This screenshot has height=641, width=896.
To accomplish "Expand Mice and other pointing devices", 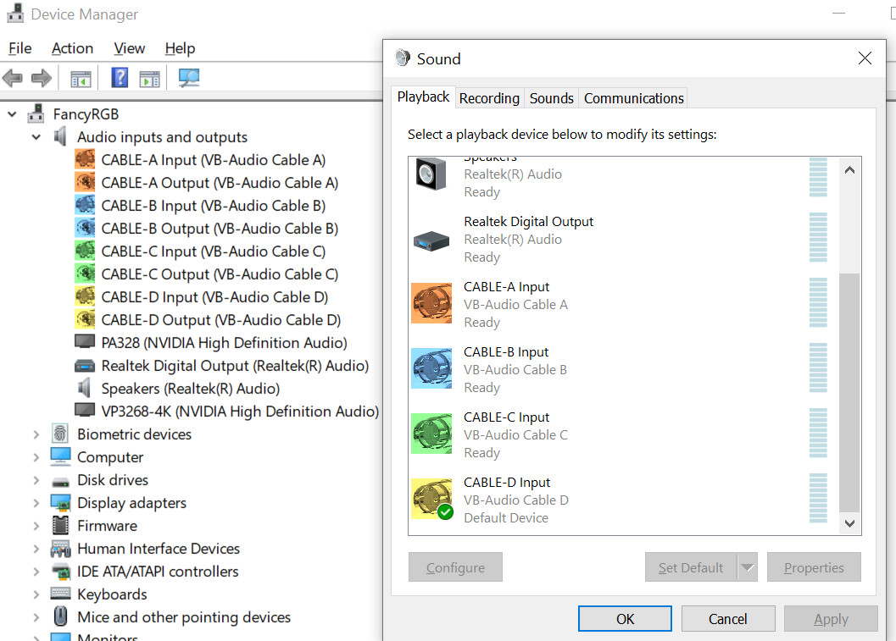I will (36, 617).
